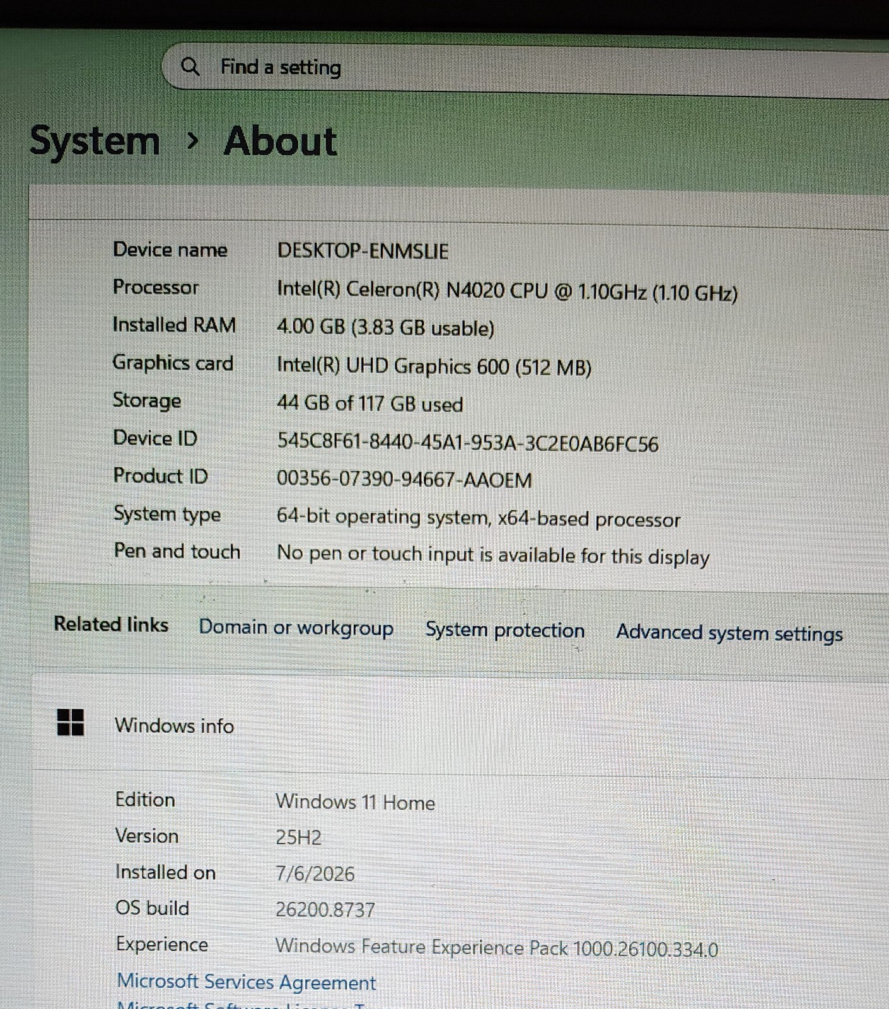889x1009 pixels.
Task: Select the 64-bit operating system value
Action: click(479, 518)
